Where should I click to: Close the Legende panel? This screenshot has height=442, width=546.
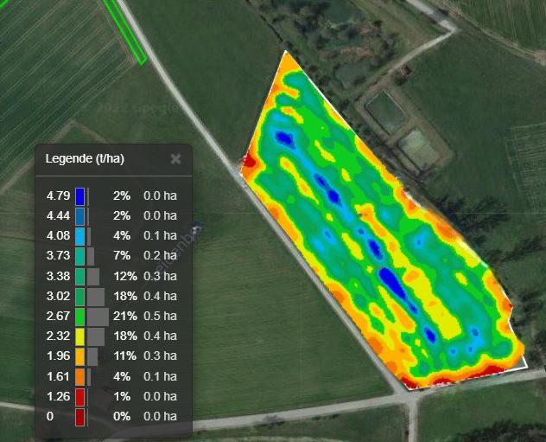[x=175, y=159]
